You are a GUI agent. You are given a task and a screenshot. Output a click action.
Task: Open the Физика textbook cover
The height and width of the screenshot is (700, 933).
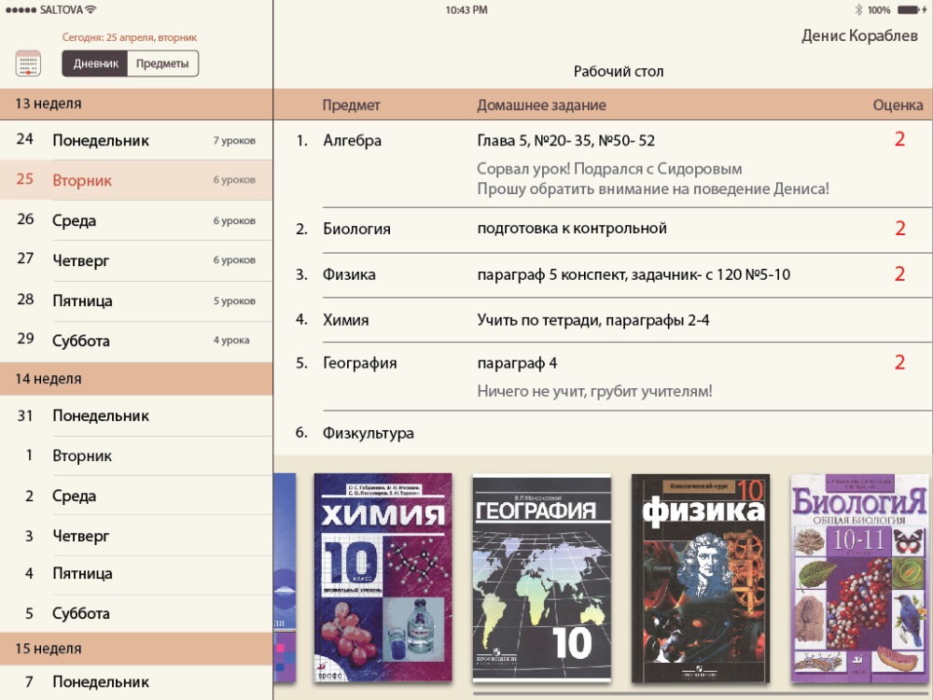coord(700,579)
